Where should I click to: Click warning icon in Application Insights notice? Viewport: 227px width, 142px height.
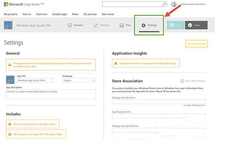pos(116,63)
